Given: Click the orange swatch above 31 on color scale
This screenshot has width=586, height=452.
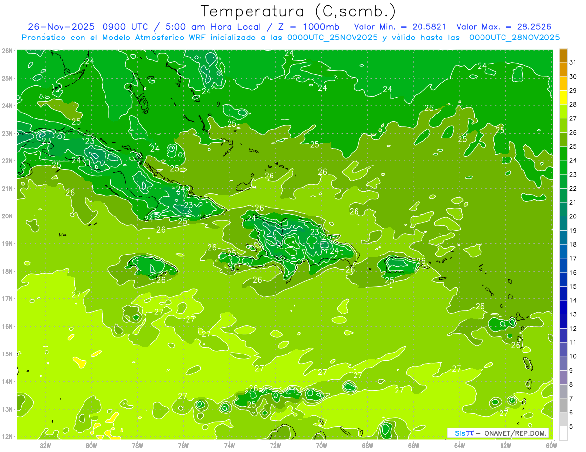Looking at the screenshot, I should (563, 56).
